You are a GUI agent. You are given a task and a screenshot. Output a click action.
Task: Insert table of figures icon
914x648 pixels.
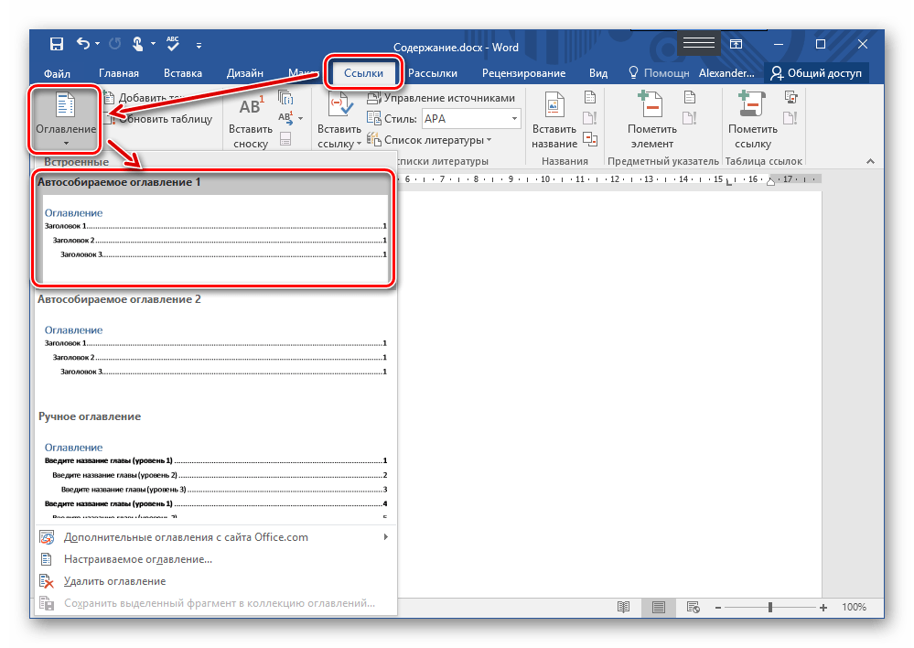[x=590, y=97]
